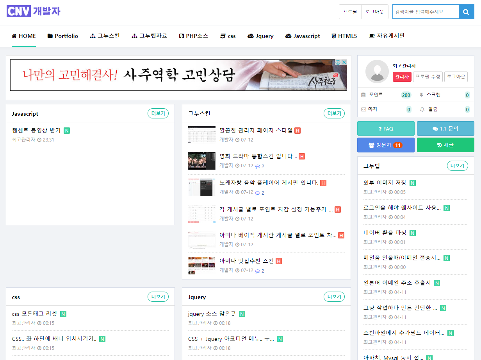Open the 텐센트 동영상 받기 post
Viewport: 481px width, 360px height.
pos(36,131)
